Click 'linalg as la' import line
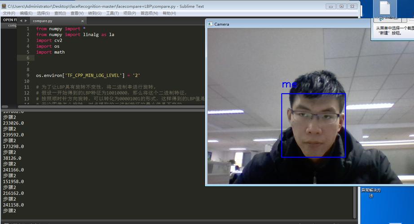 point(75,34)
